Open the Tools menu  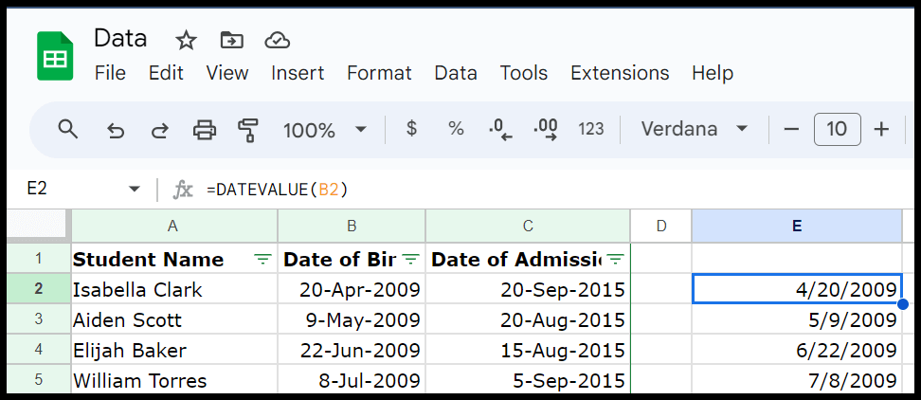[x=523, y=73]
